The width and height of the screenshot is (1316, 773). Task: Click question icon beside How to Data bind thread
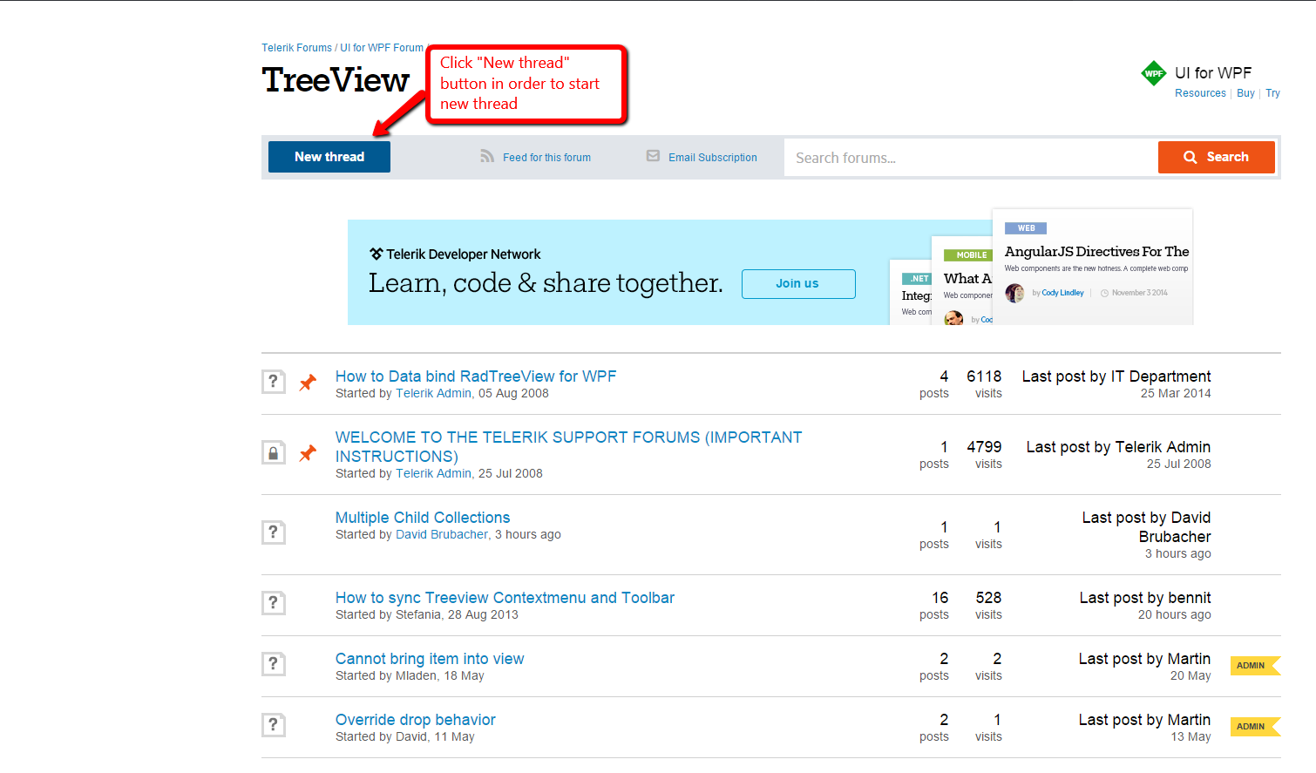(x=274, y=382)
